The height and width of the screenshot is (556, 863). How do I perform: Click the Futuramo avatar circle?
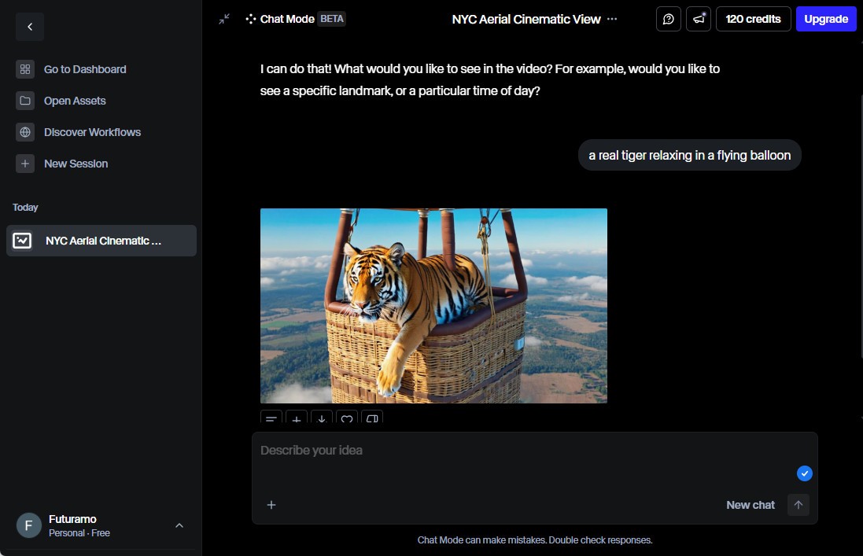pos(29,525)
